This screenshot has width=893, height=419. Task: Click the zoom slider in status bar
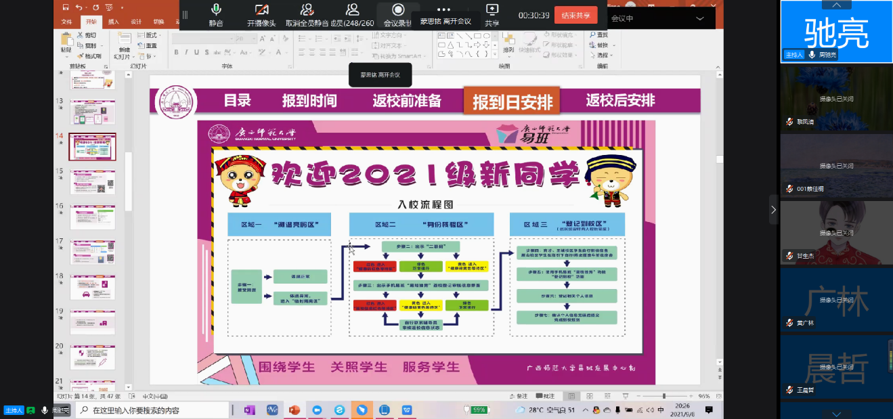pyautogui.click(x=664, y=396)
